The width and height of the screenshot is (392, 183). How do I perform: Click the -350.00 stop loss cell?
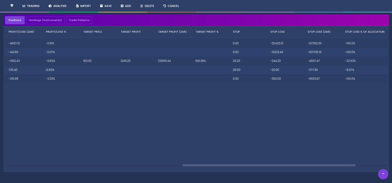point(275,79)
